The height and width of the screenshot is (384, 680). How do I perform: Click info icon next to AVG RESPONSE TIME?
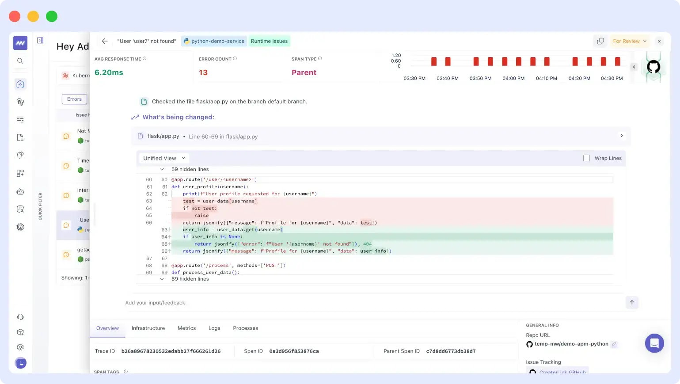pyautogui.click(x=144, y=58)
